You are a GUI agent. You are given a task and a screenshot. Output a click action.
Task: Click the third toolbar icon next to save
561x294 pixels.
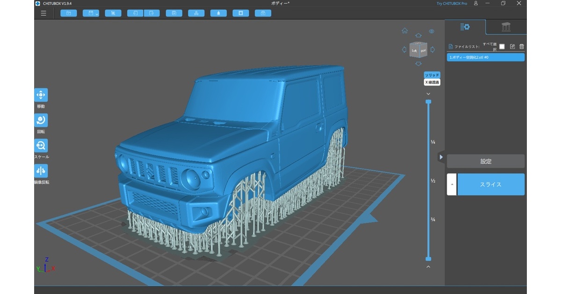tap(113, 13)
